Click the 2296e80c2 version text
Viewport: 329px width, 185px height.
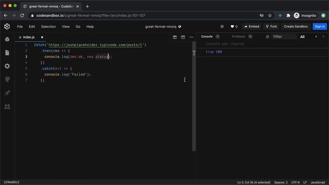[11, 182]
